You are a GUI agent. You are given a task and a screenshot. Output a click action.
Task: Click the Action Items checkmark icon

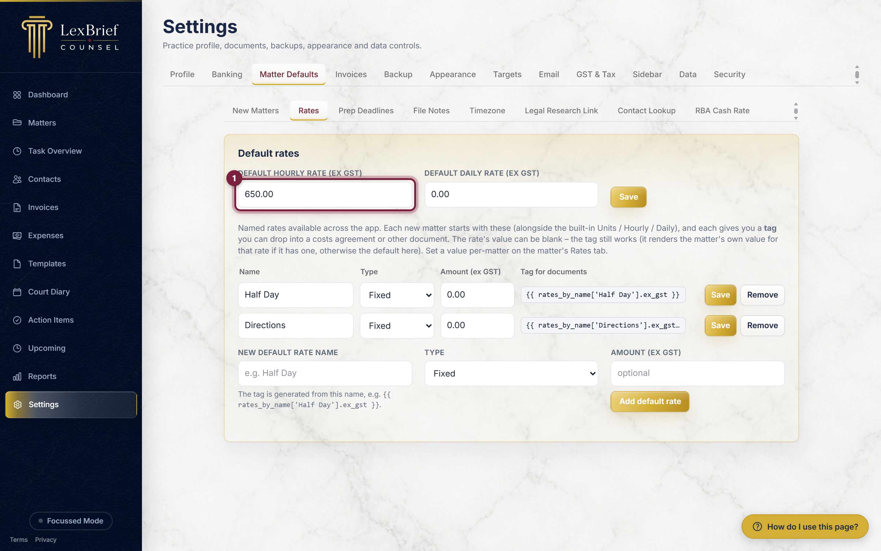17,320
